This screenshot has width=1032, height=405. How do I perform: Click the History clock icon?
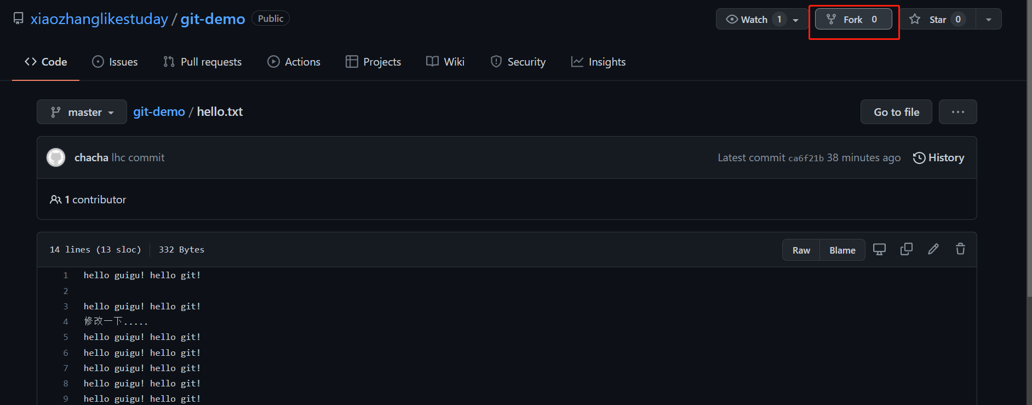[x=919, y=158]
